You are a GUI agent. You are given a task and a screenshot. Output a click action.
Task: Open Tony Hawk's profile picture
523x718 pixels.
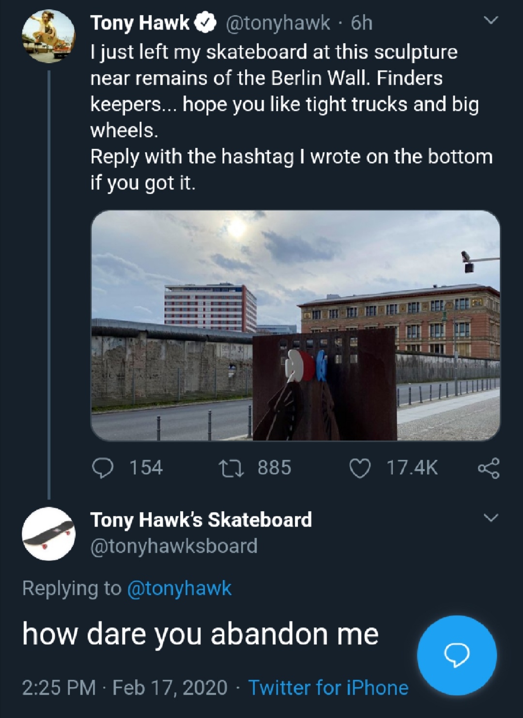pos(48,37)
